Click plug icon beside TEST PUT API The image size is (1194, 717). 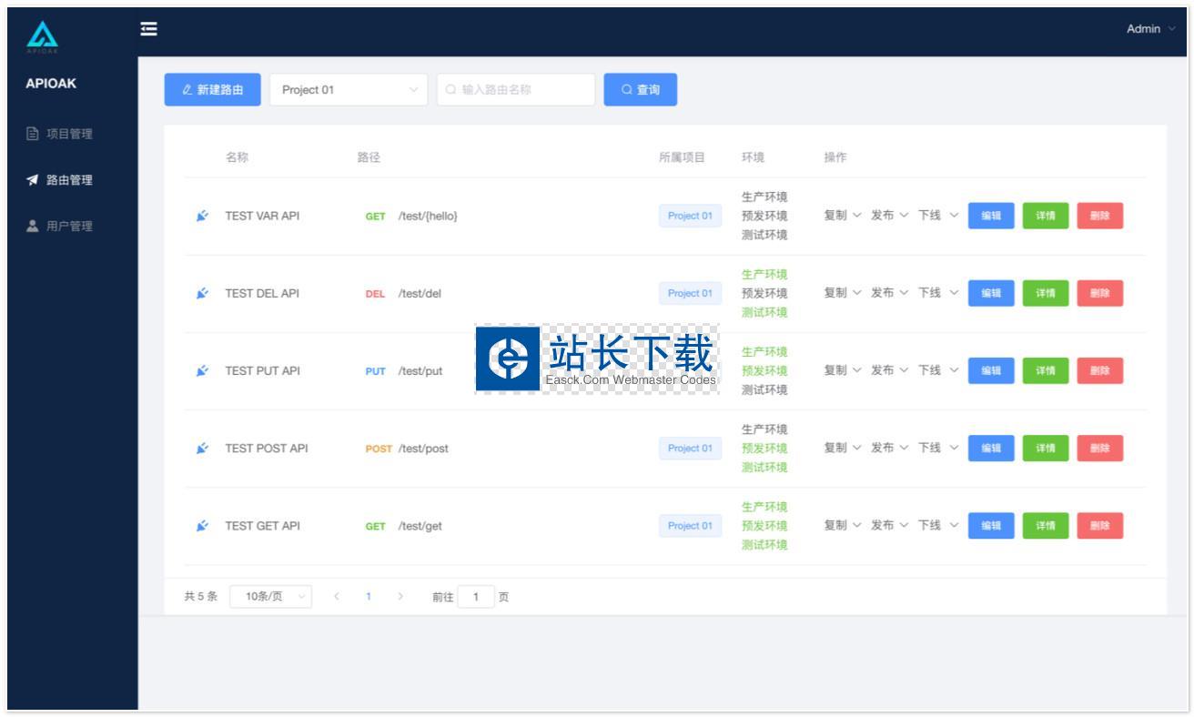tap(202, 370)
